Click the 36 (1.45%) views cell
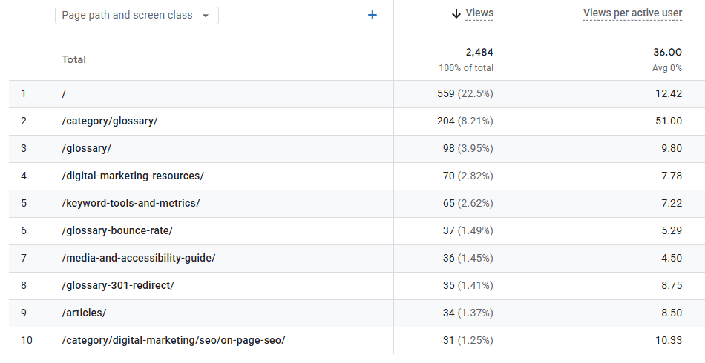Image resolution: width=705 pixels, height=363 pixels. coord(468,258)
